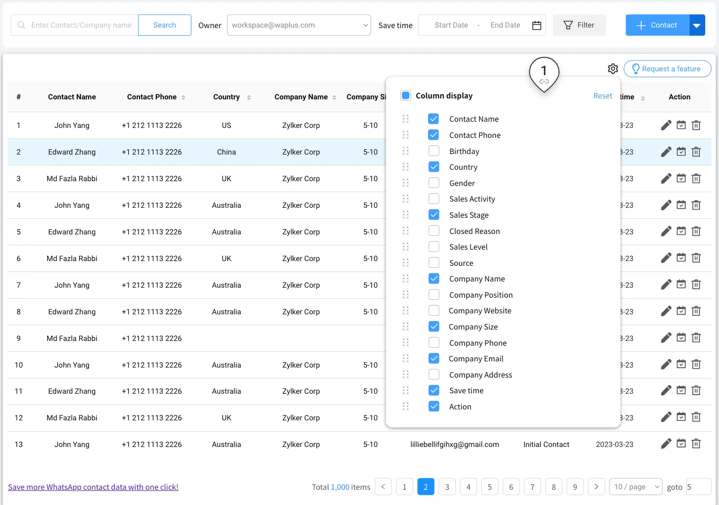
Task: Open the Filter button
Action: [579, 25]
